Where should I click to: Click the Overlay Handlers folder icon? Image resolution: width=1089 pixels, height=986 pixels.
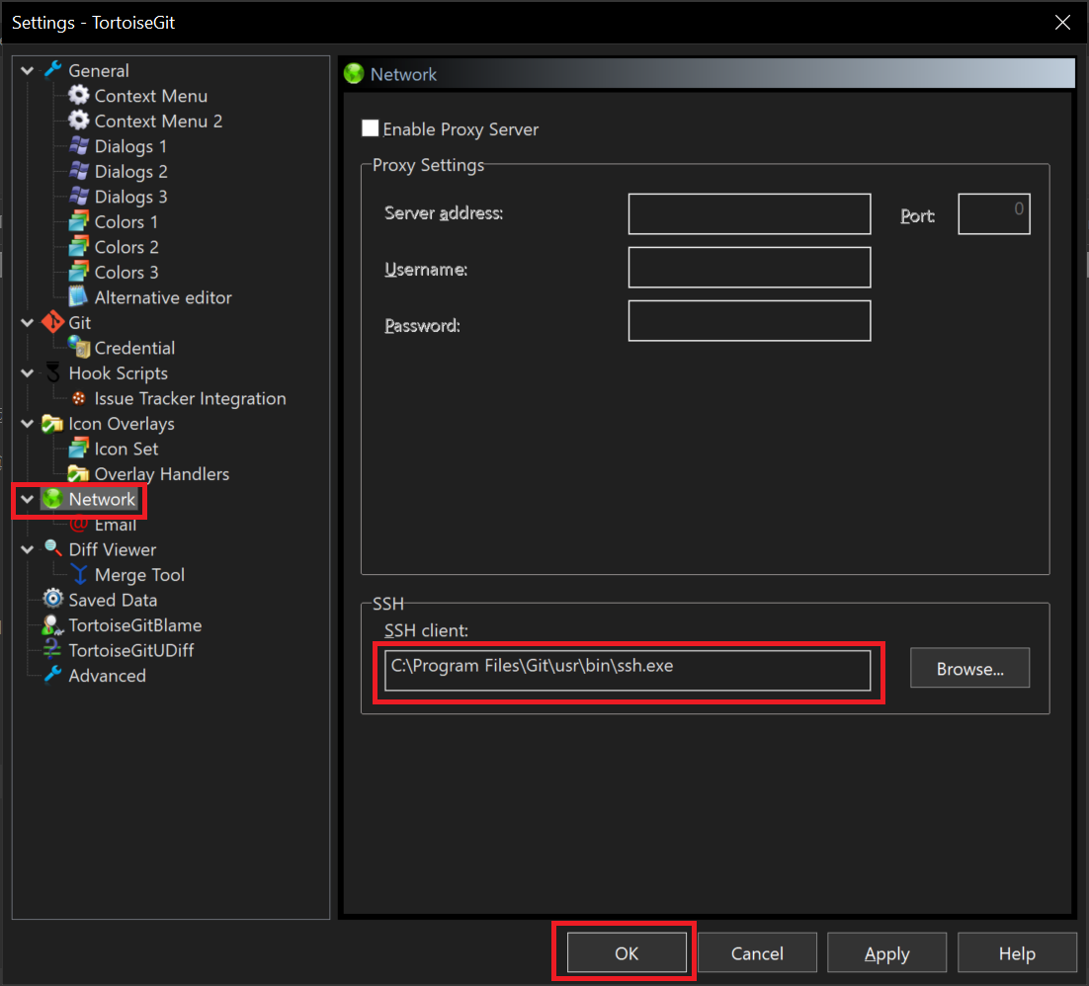click(78, 473)
